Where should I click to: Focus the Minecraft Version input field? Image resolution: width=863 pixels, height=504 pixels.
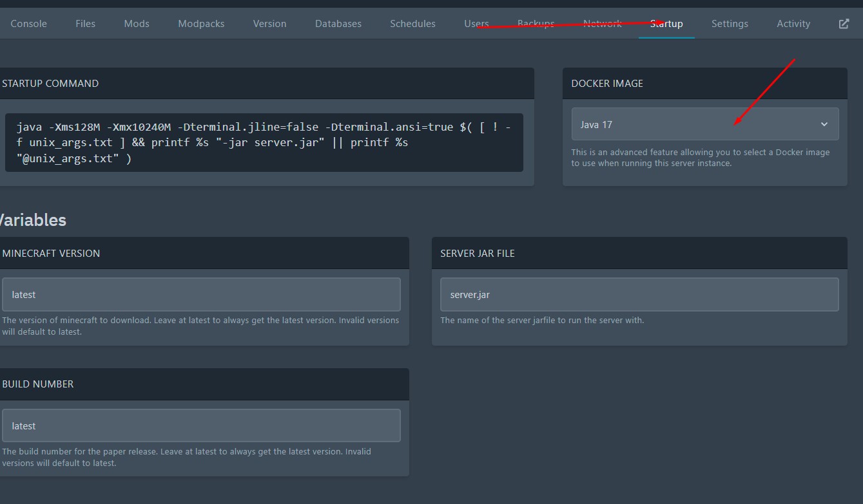[200, 295]
